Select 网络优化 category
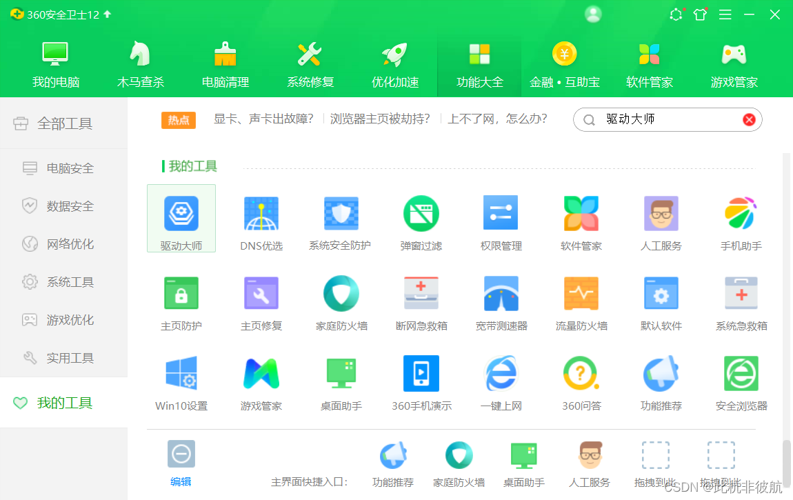This screenshot has height=500, width=793. coord(63,244)
